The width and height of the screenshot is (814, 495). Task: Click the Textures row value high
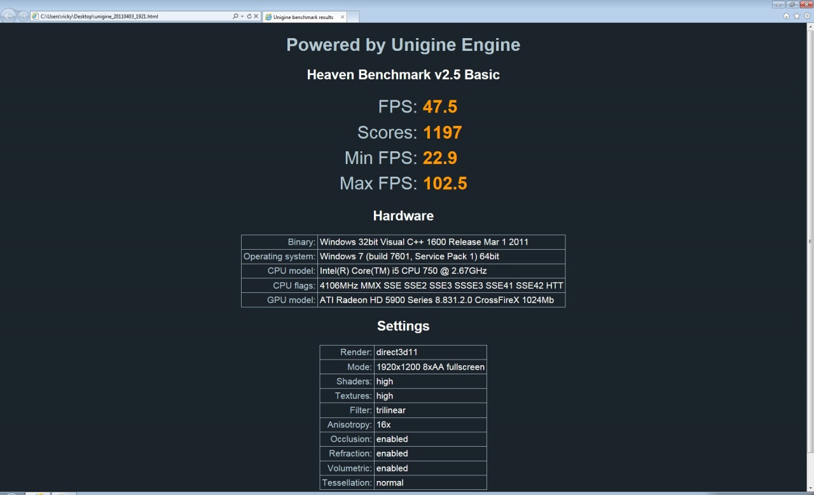431,396
